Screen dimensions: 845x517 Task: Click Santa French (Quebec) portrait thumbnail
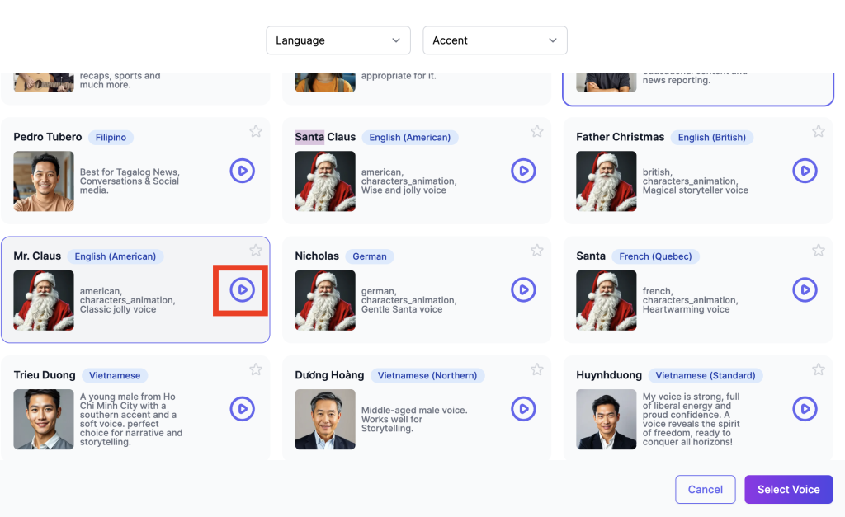pyautogui.click(x=607, y=300)
